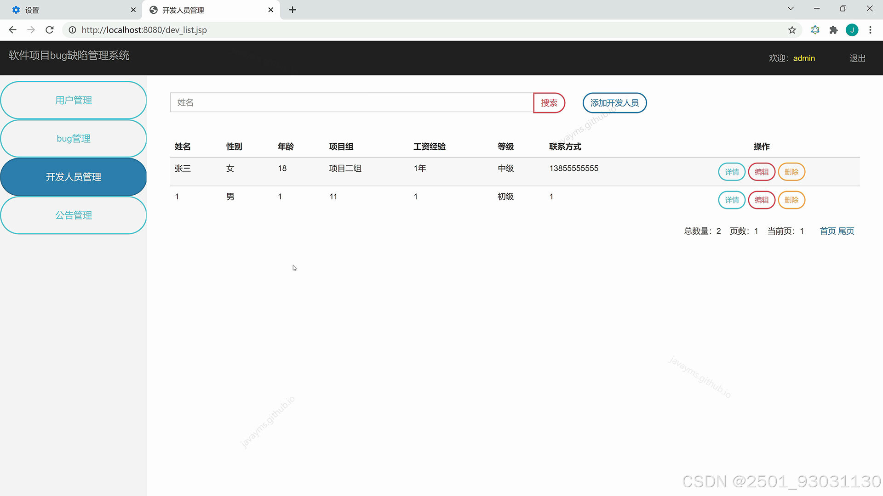This screenshot has height=496, width=883.
Task: Open 用户管理 in the sidebar
Action: (x=74, y=100)
